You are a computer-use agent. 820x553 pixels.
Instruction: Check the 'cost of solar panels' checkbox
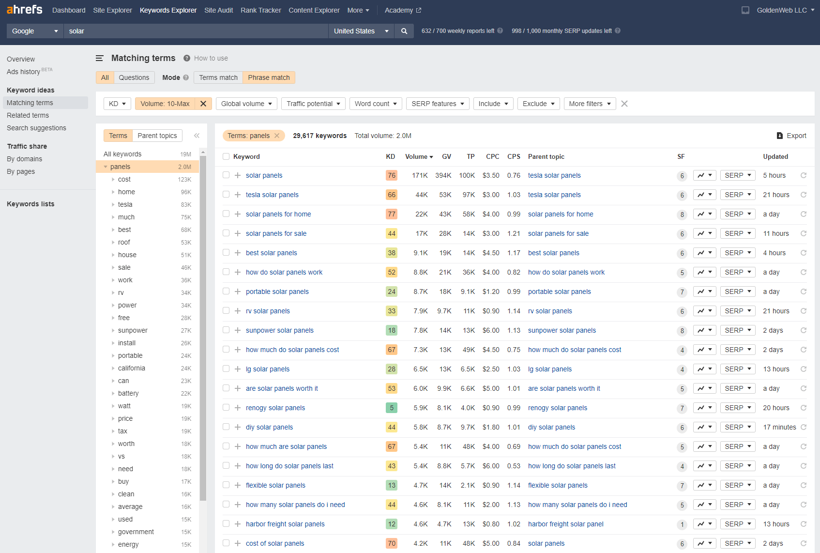(226, 543)
